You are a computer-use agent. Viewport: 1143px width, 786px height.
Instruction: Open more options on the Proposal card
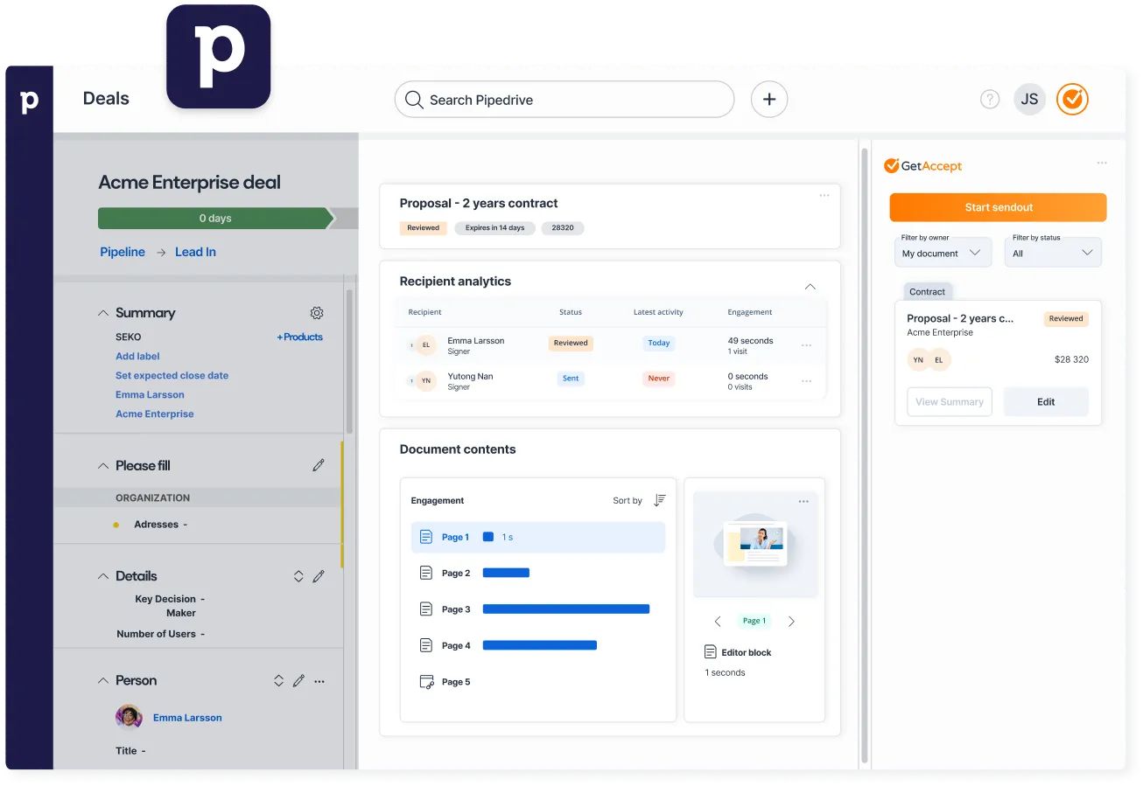824,195
